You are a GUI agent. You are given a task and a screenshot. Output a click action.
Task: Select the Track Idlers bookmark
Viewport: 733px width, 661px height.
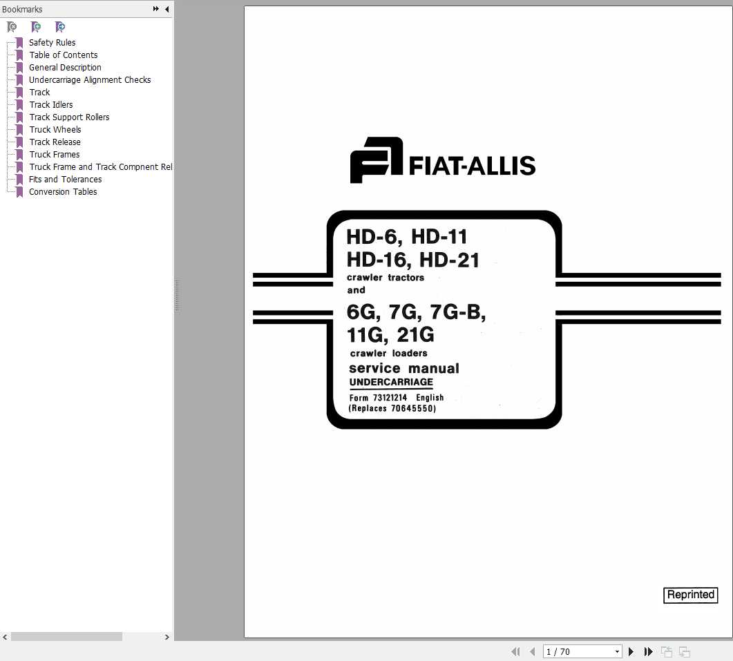coord(51,105)
